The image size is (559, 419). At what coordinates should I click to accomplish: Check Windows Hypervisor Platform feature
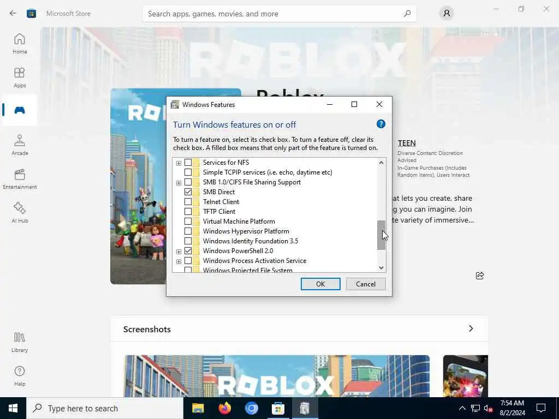click(x=188, y=231)
